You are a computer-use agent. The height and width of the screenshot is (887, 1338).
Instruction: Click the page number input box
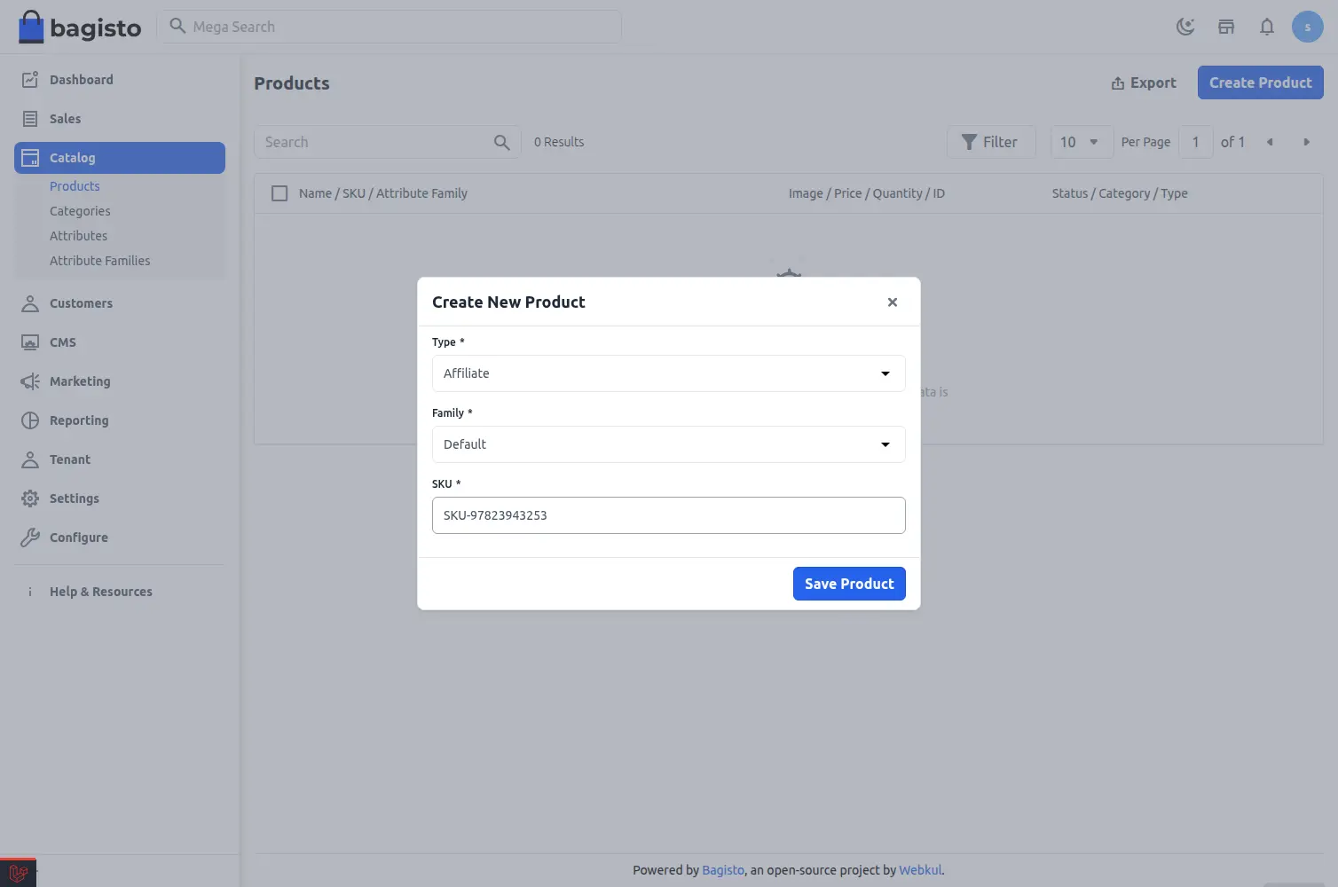click(1196, 142)
